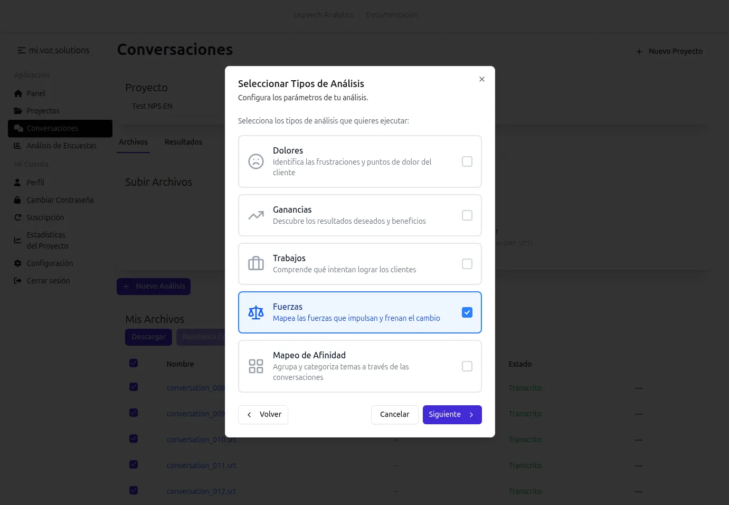
Task: Open Análisis de Encuestas in the sidebar
Action: [x=61, y=146]
